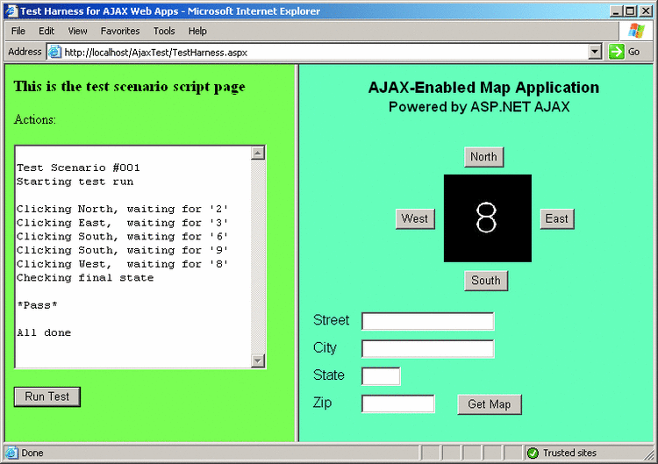Click the Actions log scroll down arrow
Image resolution: width=658 pixels, height=464 pixels.
coord(258,360)
